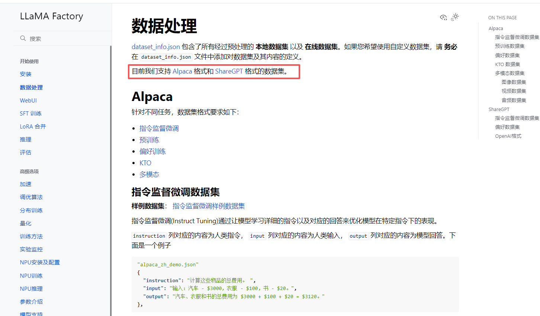540x316 pixels.
Task: Select ShareGPT in On This Page outline
Action: pos(499,109)
